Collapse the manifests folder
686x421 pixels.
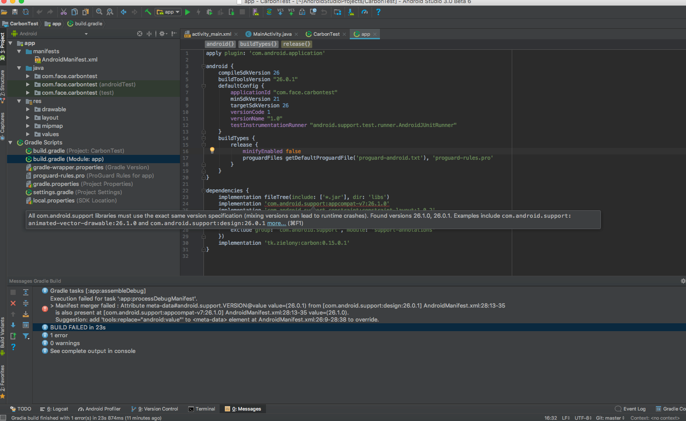[19, 51]
